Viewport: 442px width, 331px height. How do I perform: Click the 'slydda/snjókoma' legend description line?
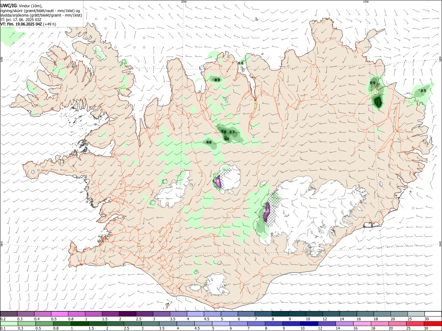coord(41,15)
